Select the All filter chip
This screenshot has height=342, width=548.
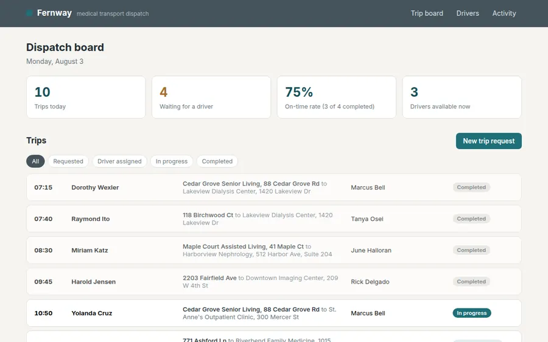(35, 161)
